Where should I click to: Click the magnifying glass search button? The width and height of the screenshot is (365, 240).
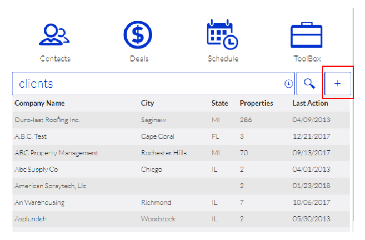[309, 84]
